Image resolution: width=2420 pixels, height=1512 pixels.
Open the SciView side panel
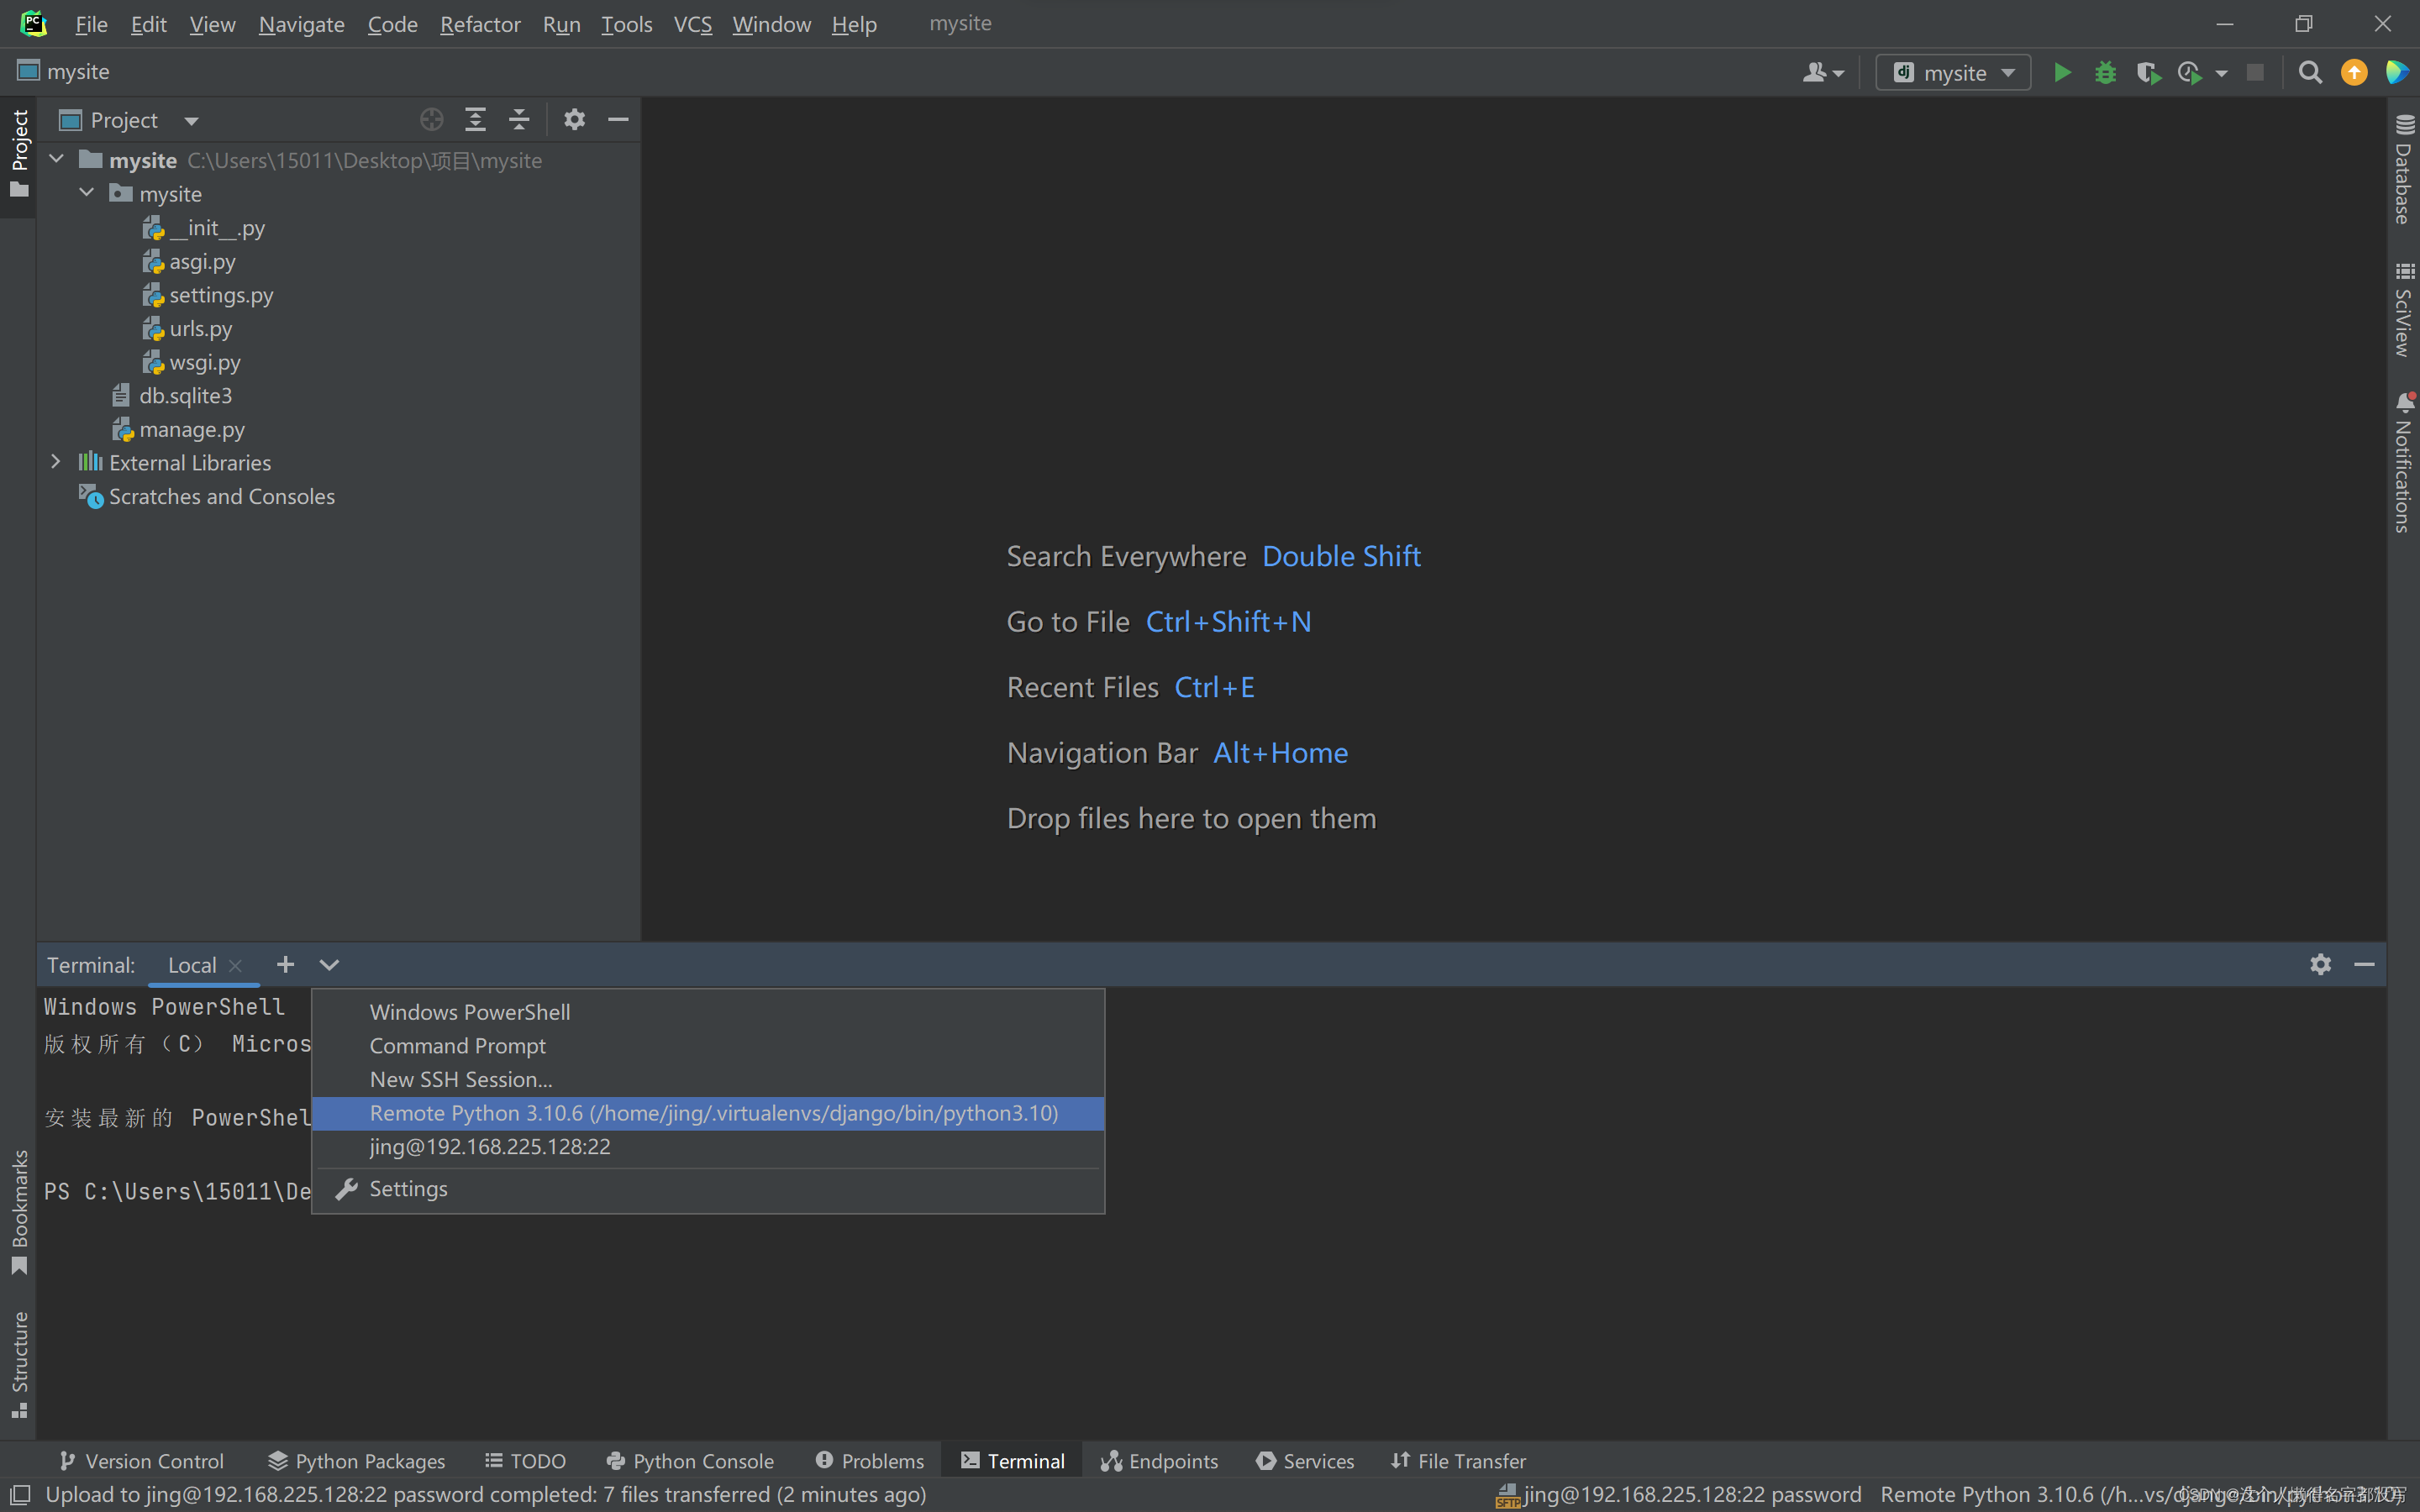pyautogui.click(x=2403, y=310)
